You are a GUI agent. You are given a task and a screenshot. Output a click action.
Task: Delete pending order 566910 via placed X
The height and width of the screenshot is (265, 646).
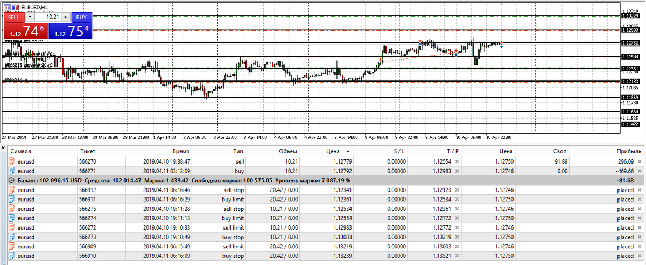(x=639, y=256)
